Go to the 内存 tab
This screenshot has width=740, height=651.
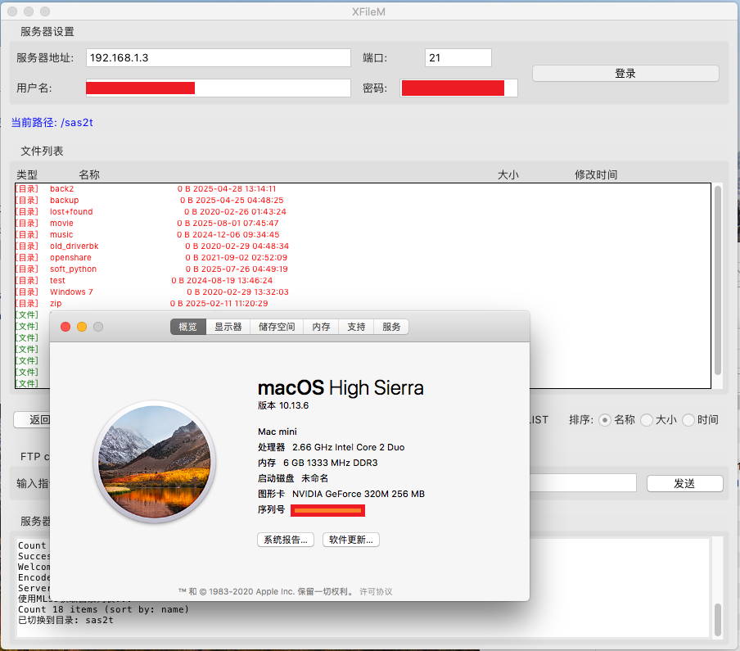point(321,327)
